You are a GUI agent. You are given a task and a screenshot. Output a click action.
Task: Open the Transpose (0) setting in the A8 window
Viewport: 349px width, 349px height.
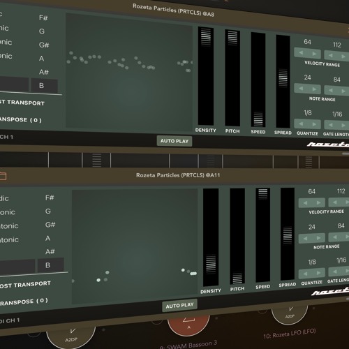(x=21, y=119)
